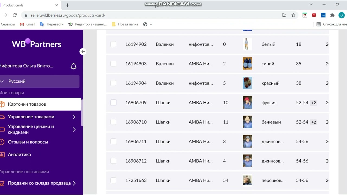Open the user profile avatar in Chrome

[x=341, y=15]
